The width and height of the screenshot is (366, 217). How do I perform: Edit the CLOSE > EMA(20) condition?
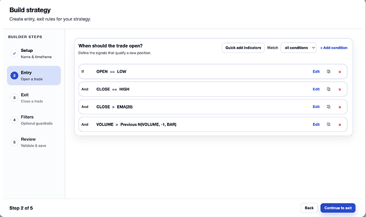pos(316,106)
